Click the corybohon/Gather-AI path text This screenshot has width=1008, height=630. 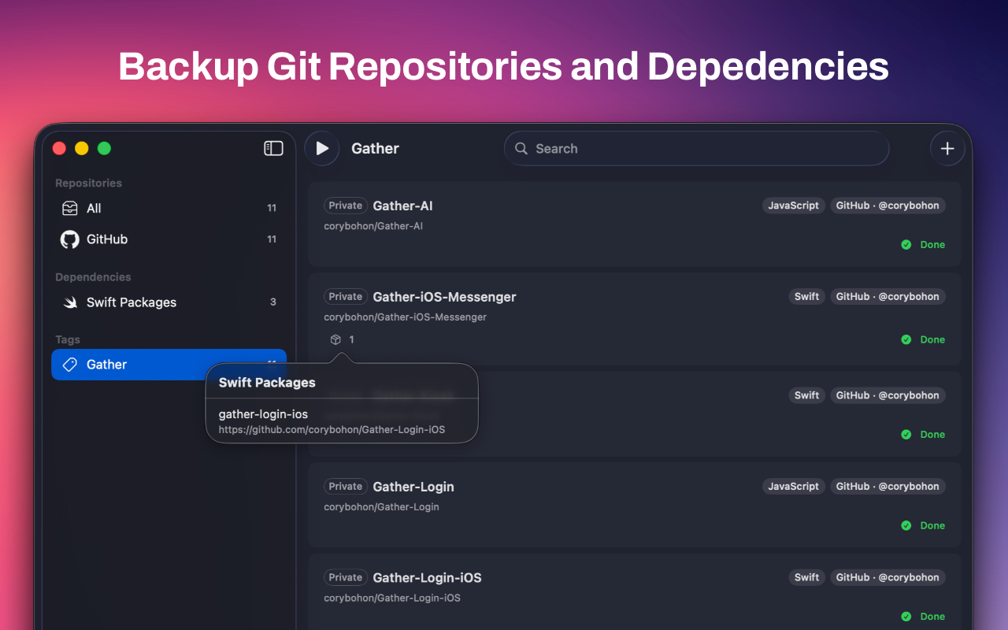pyautogui.click(x=374, y=226)
